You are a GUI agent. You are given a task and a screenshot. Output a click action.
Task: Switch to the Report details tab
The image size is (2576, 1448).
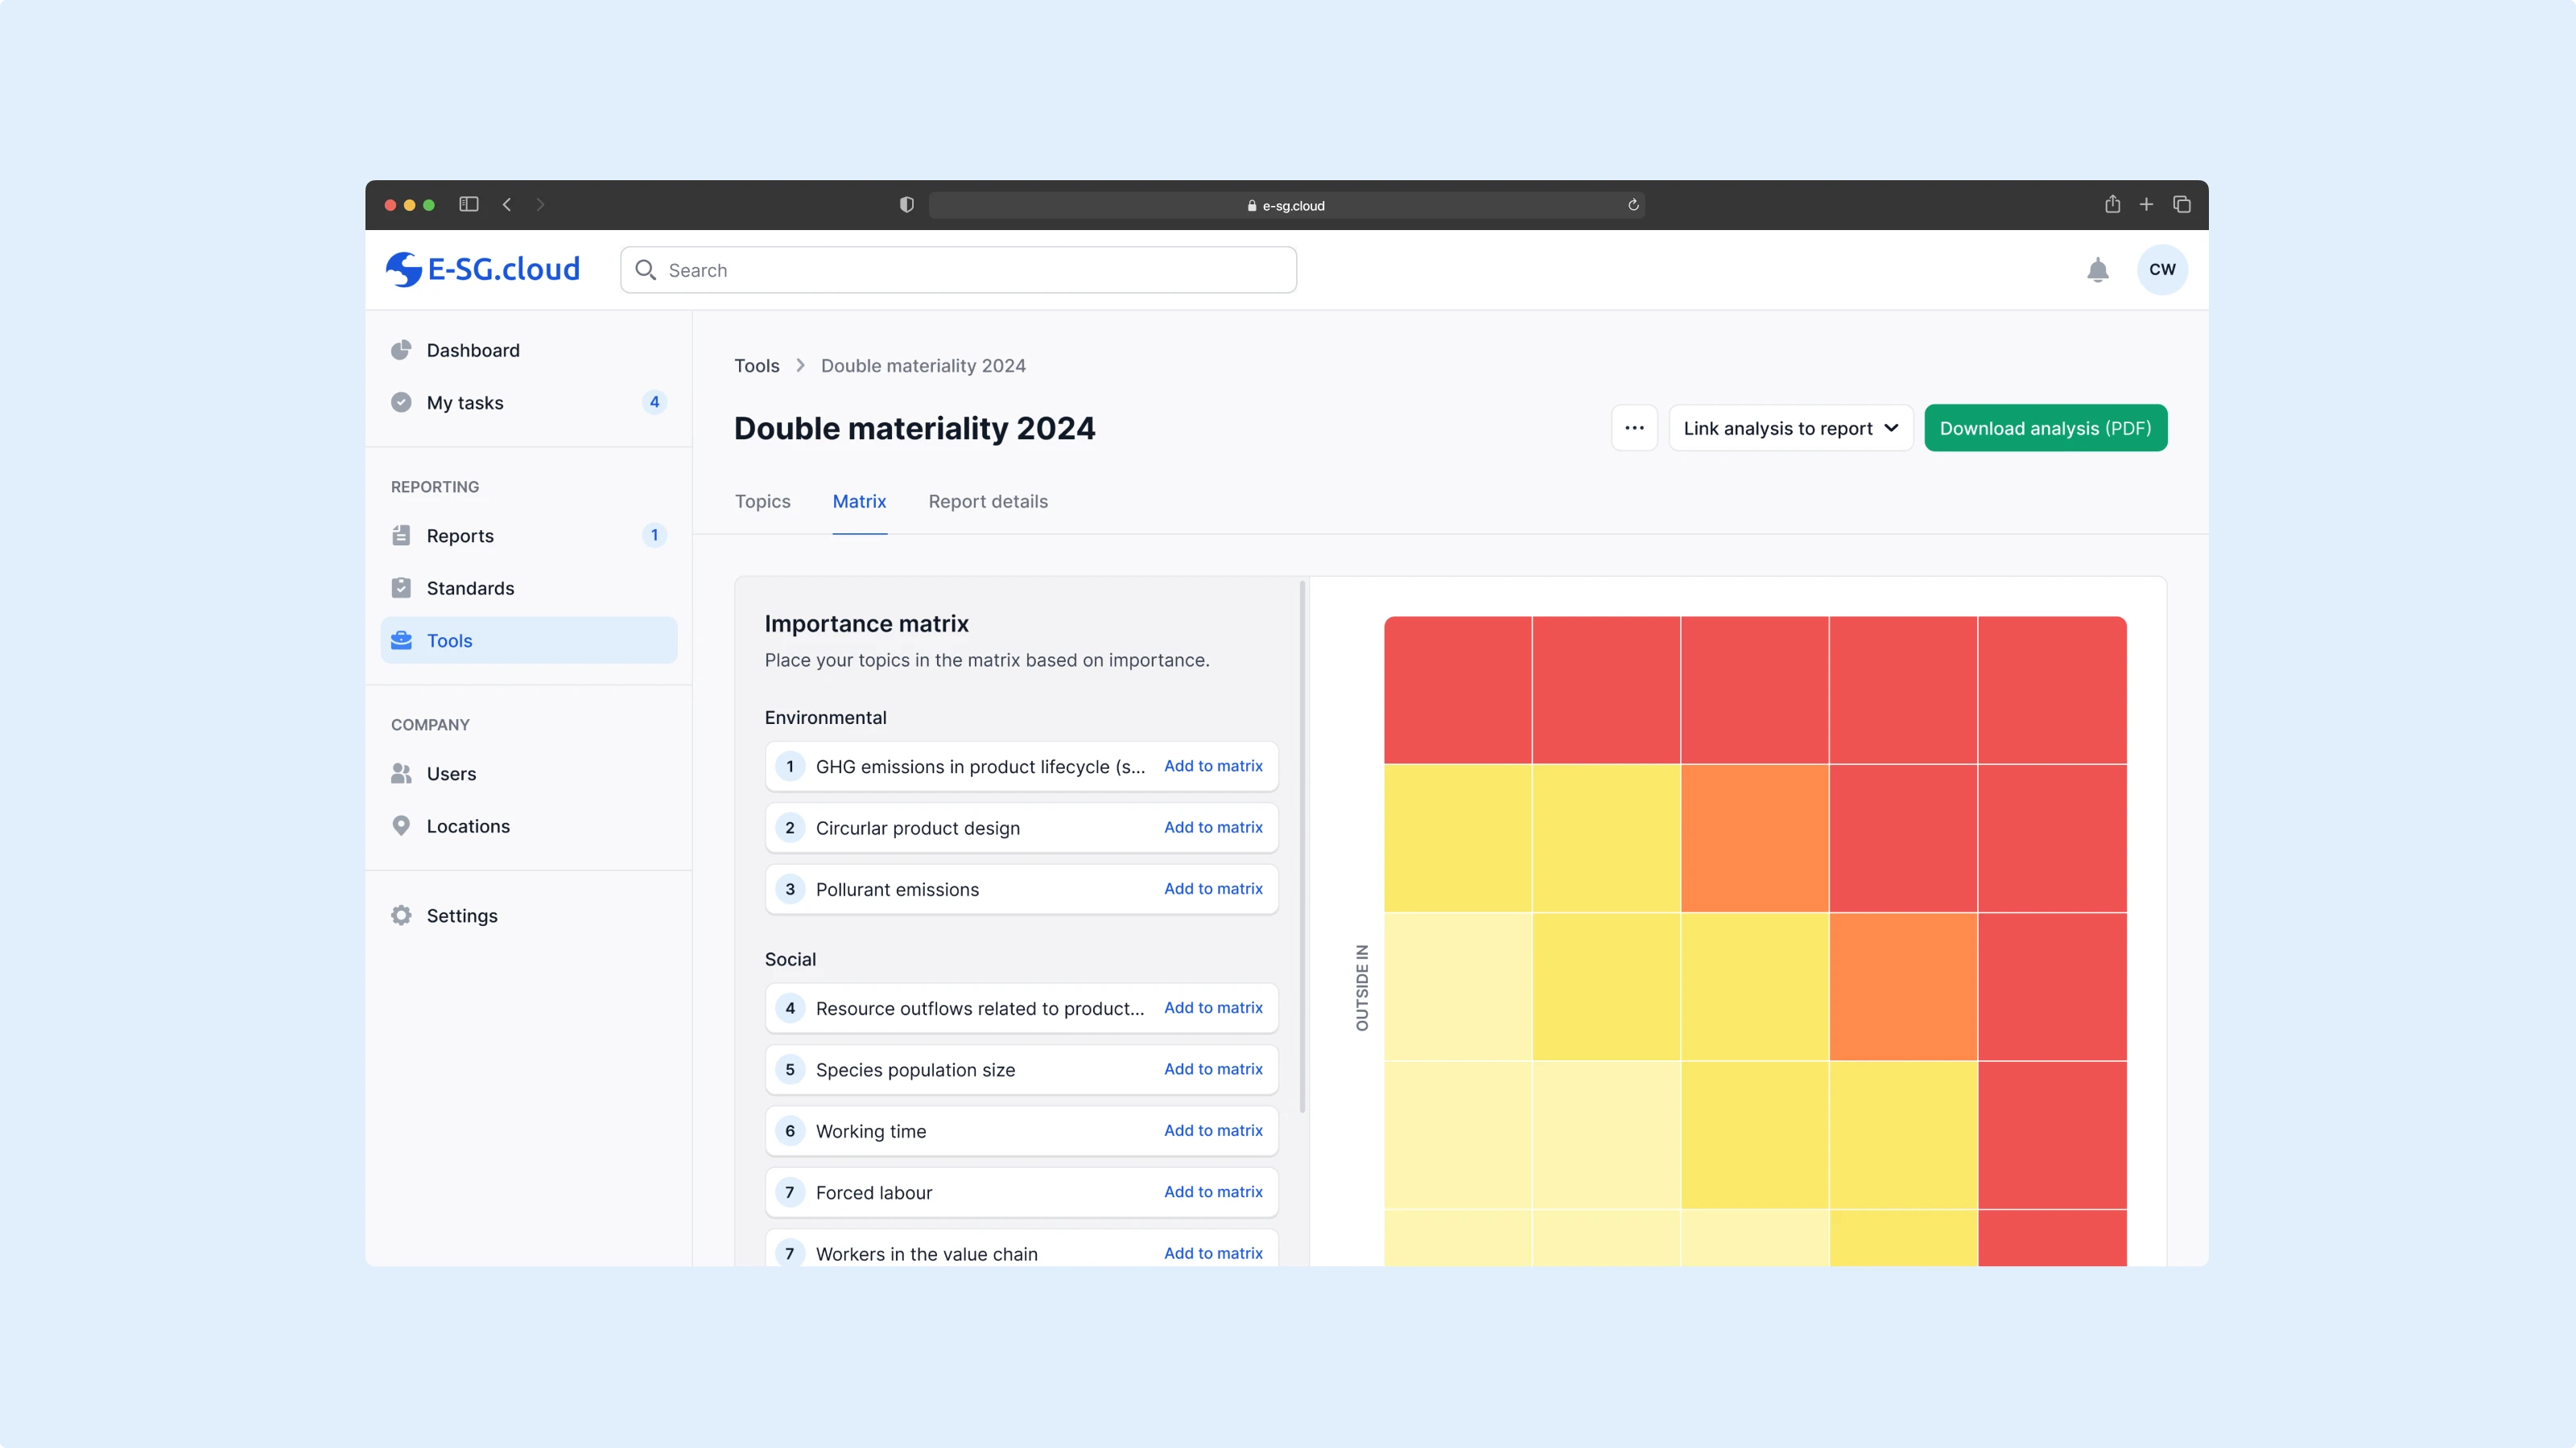pyautogui.click(x=987, y=502)
